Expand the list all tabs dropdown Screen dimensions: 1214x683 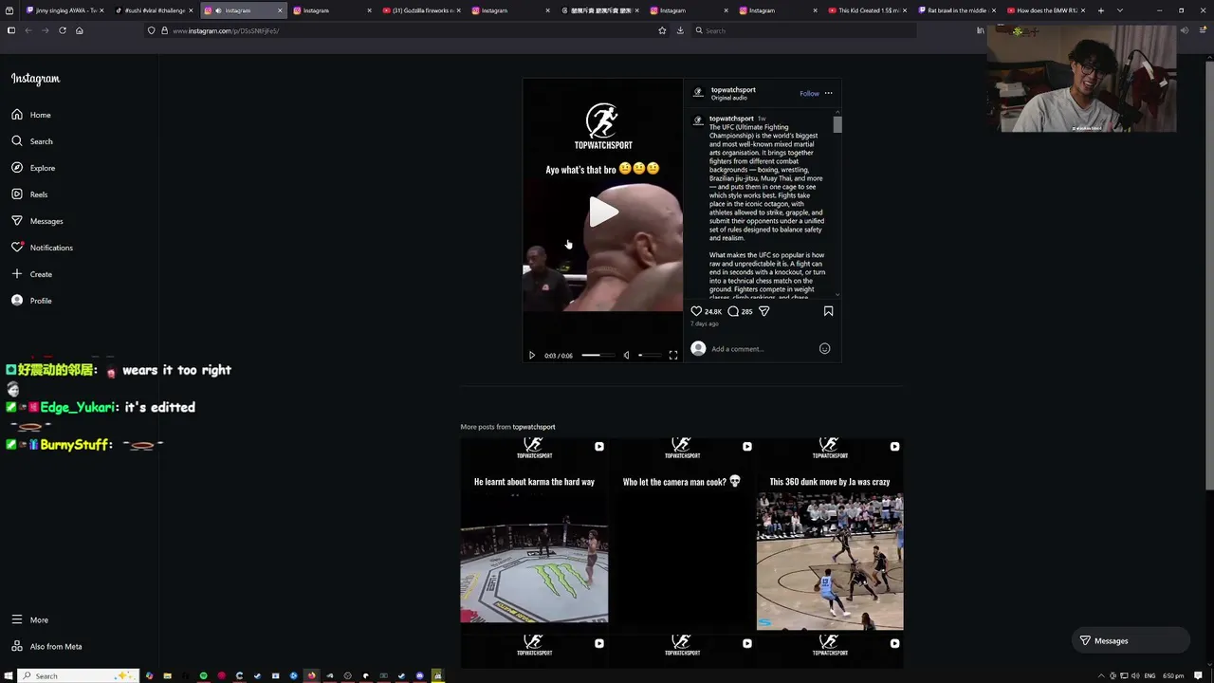[1120, 10]
